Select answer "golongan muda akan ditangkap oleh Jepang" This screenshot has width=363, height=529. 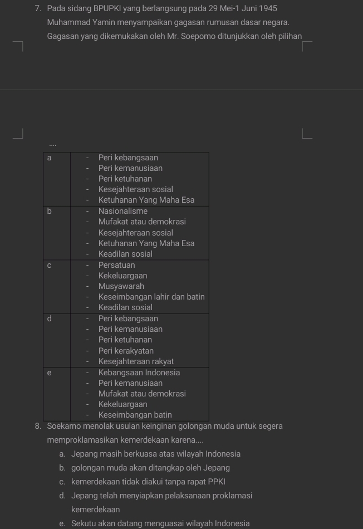point(150,468)
